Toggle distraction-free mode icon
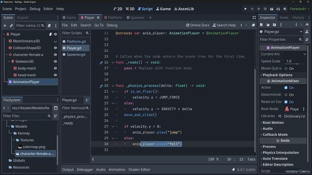 pyautogui.click(x=254, y=17)
